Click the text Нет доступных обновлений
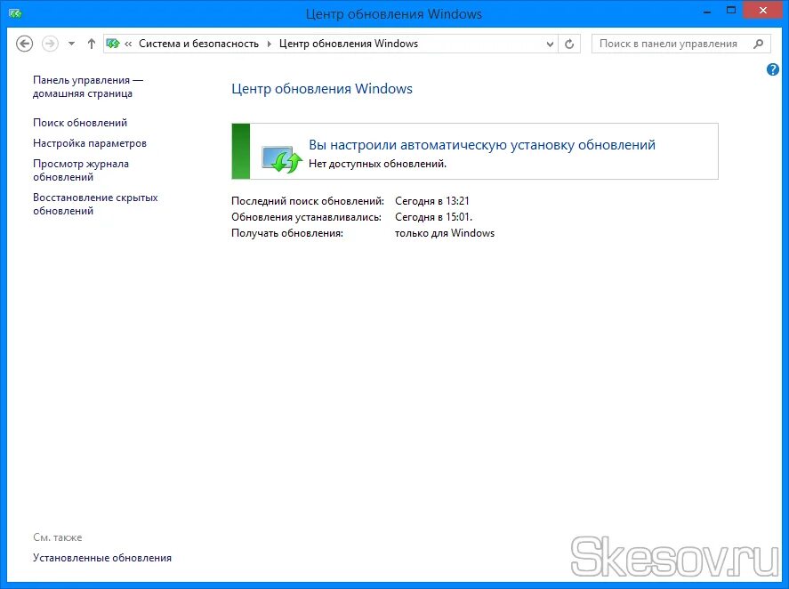The image size is (789, 589). click(x=377, y=164)
